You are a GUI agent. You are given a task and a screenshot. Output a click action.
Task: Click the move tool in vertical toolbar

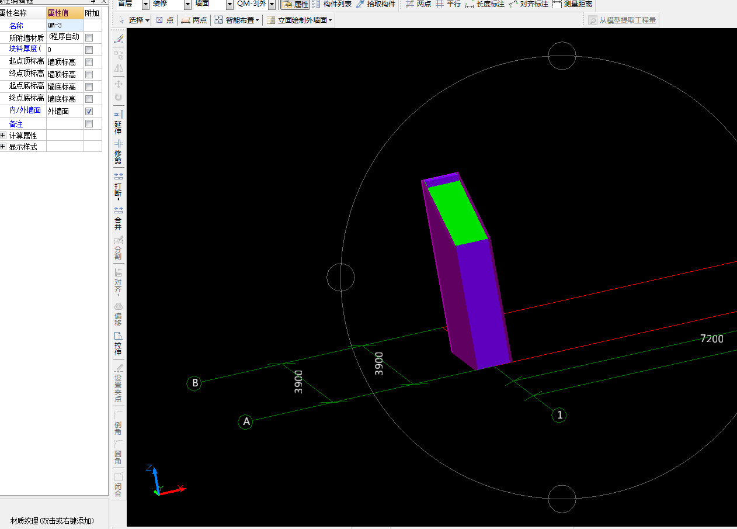[x=119, y=84]
